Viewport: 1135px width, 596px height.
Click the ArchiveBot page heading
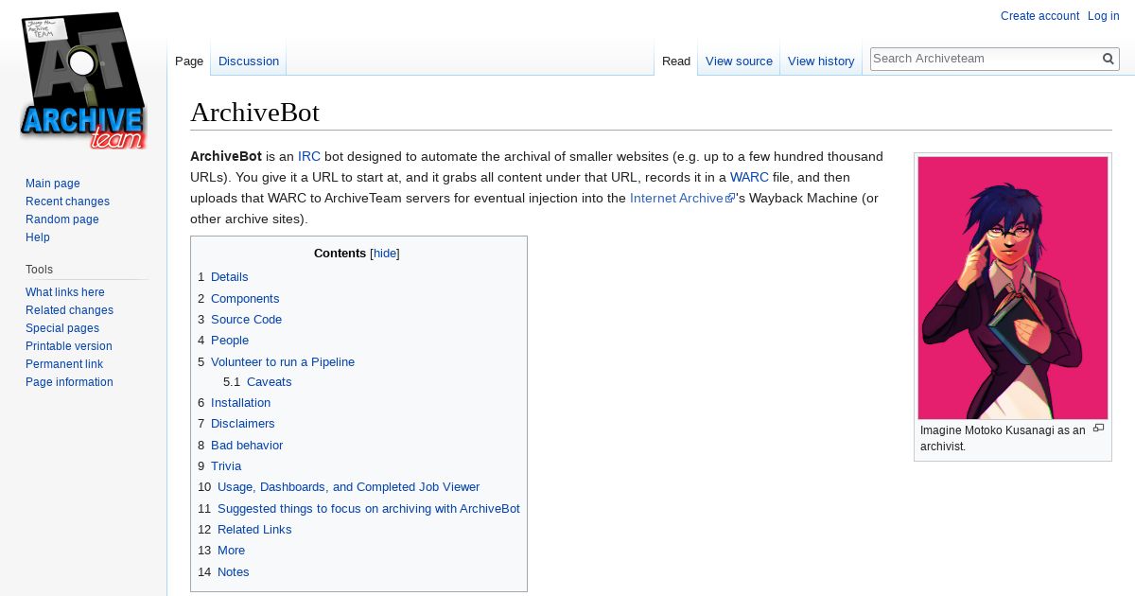tap(255, 113)
